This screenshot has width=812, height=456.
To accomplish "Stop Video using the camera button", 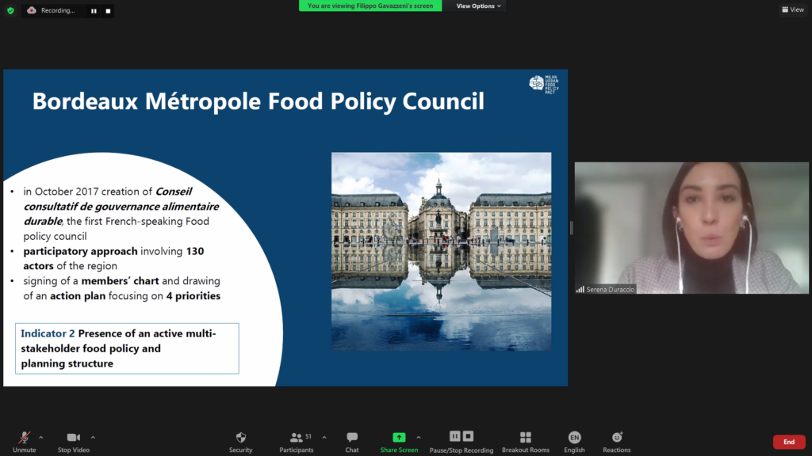I will tap(74, 441).
